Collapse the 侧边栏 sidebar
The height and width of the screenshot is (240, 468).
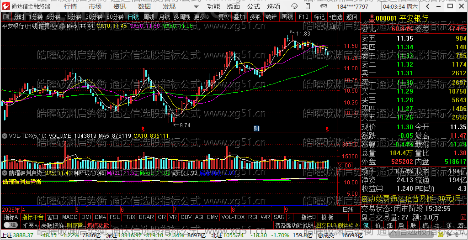click(348, 225)
